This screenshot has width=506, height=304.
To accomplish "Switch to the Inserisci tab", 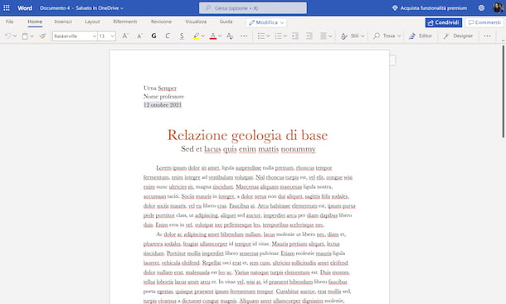I will 63,22.
